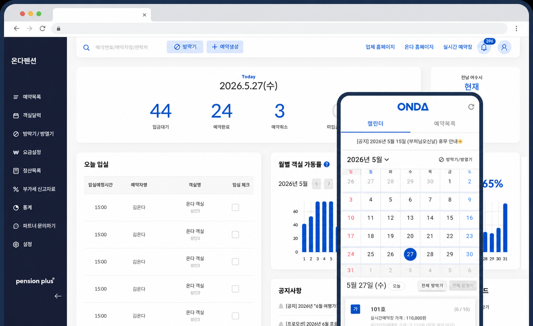Click the help icon beside 월별 객실 가동률
533x326 pixels.
click(327, 164)
